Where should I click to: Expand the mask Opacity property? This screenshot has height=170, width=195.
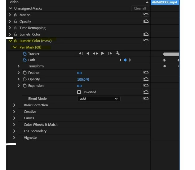18,79
